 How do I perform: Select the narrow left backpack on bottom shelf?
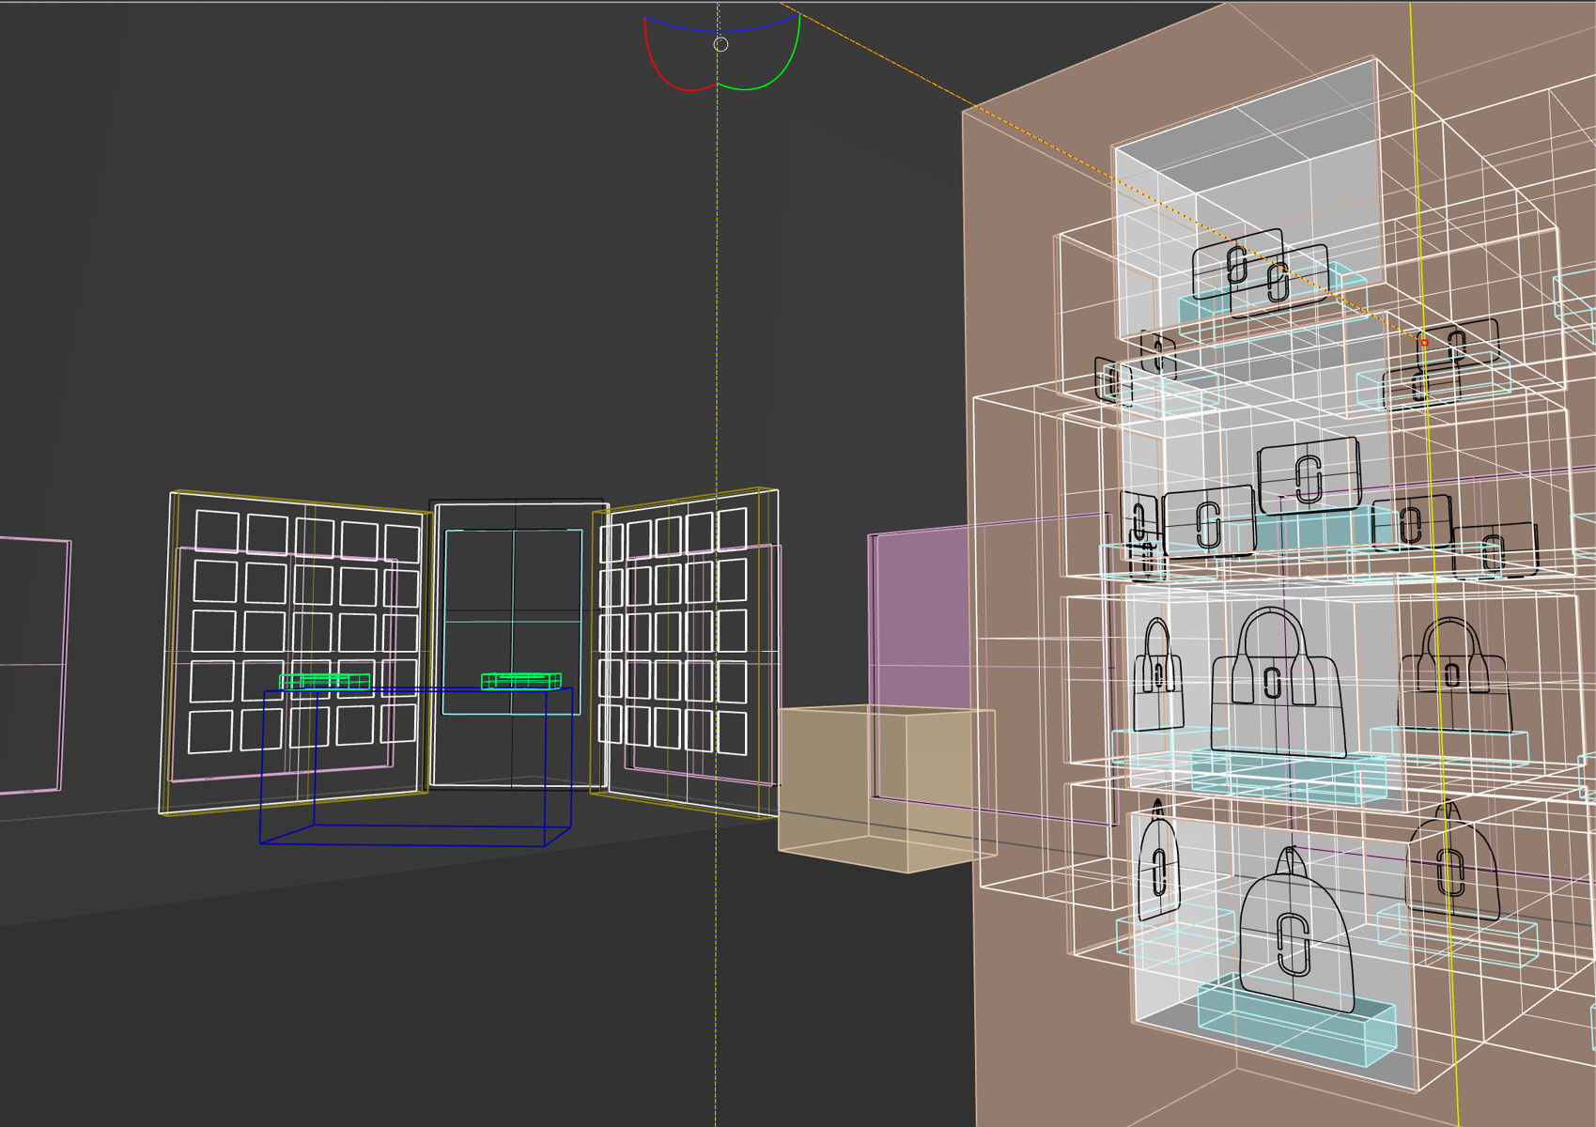click(1158, 859)
